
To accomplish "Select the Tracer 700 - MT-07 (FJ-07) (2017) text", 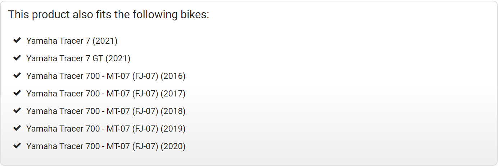I will (x=105, y=94).
